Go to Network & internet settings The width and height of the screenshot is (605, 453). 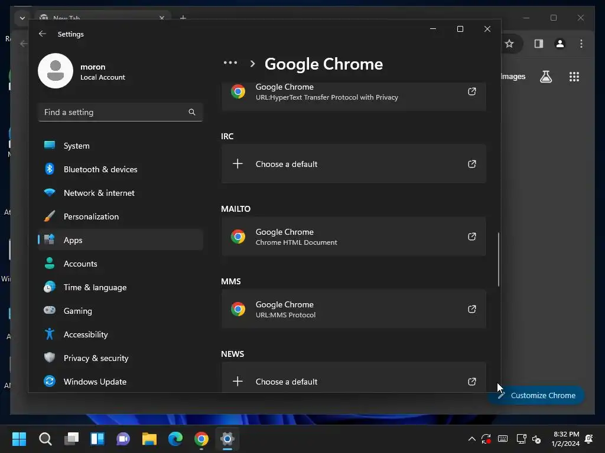click(x=121, y=193)
